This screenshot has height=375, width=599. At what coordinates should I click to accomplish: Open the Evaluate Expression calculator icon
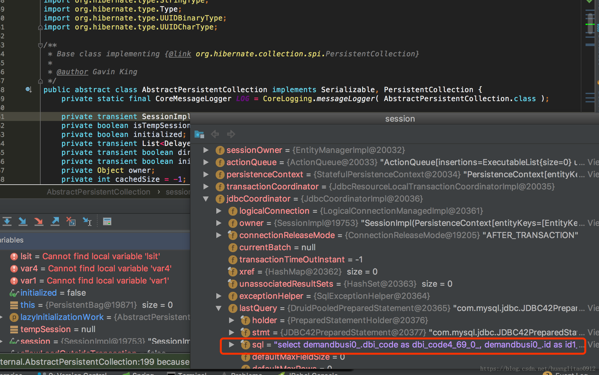(107, 221)
